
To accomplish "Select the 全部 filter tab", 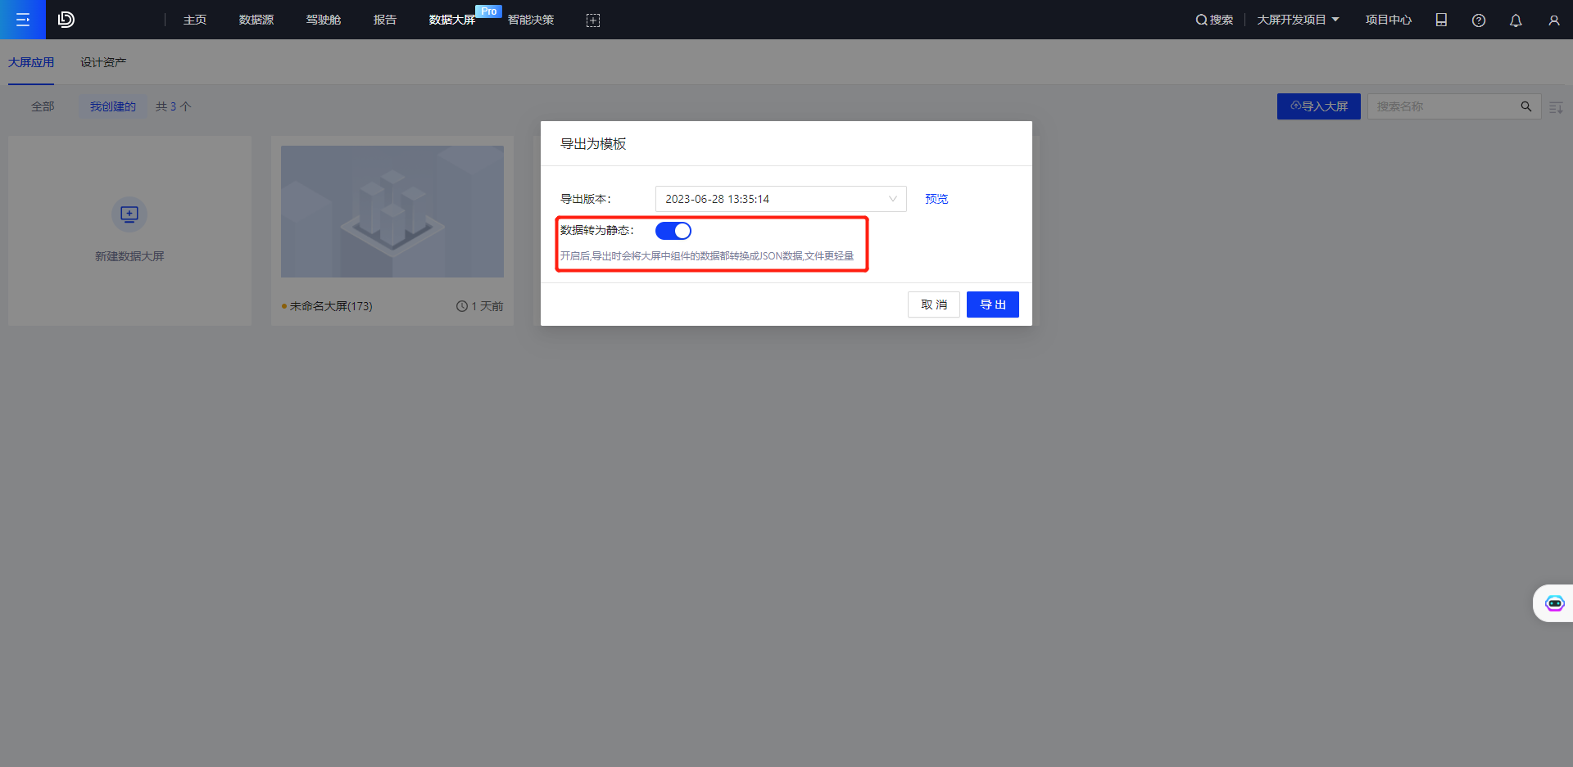I will pos(43,106).
